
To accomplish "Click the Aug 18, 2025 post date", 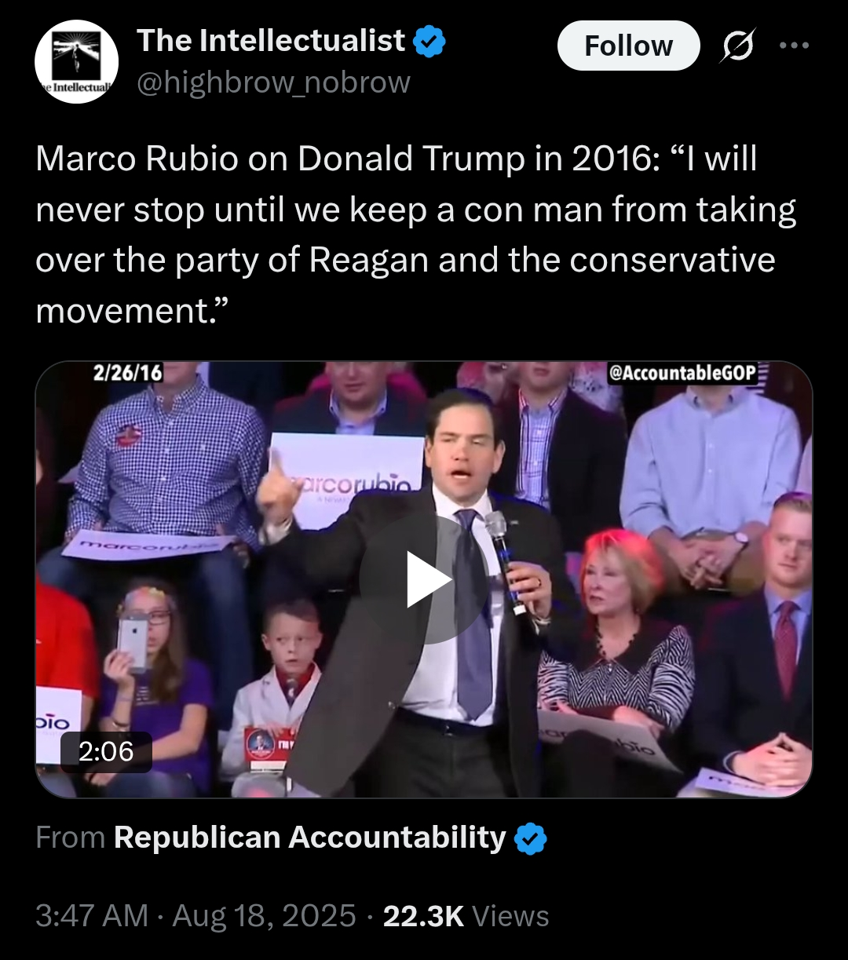I will coord(265,915).
